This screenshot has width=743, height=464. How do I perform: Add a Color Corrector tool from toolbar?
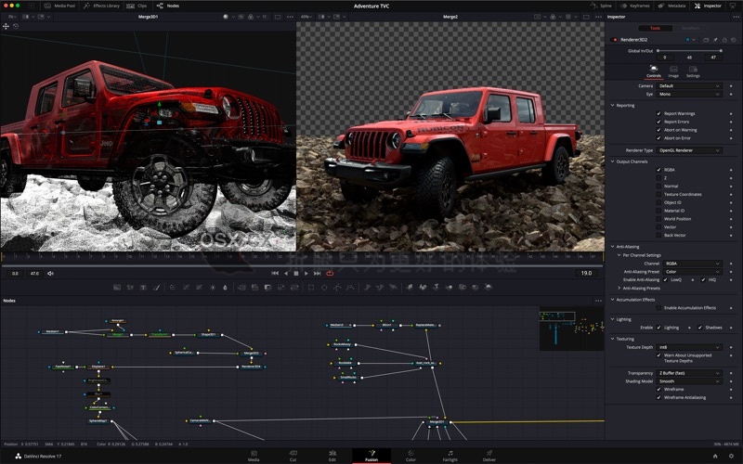point(173,288)
